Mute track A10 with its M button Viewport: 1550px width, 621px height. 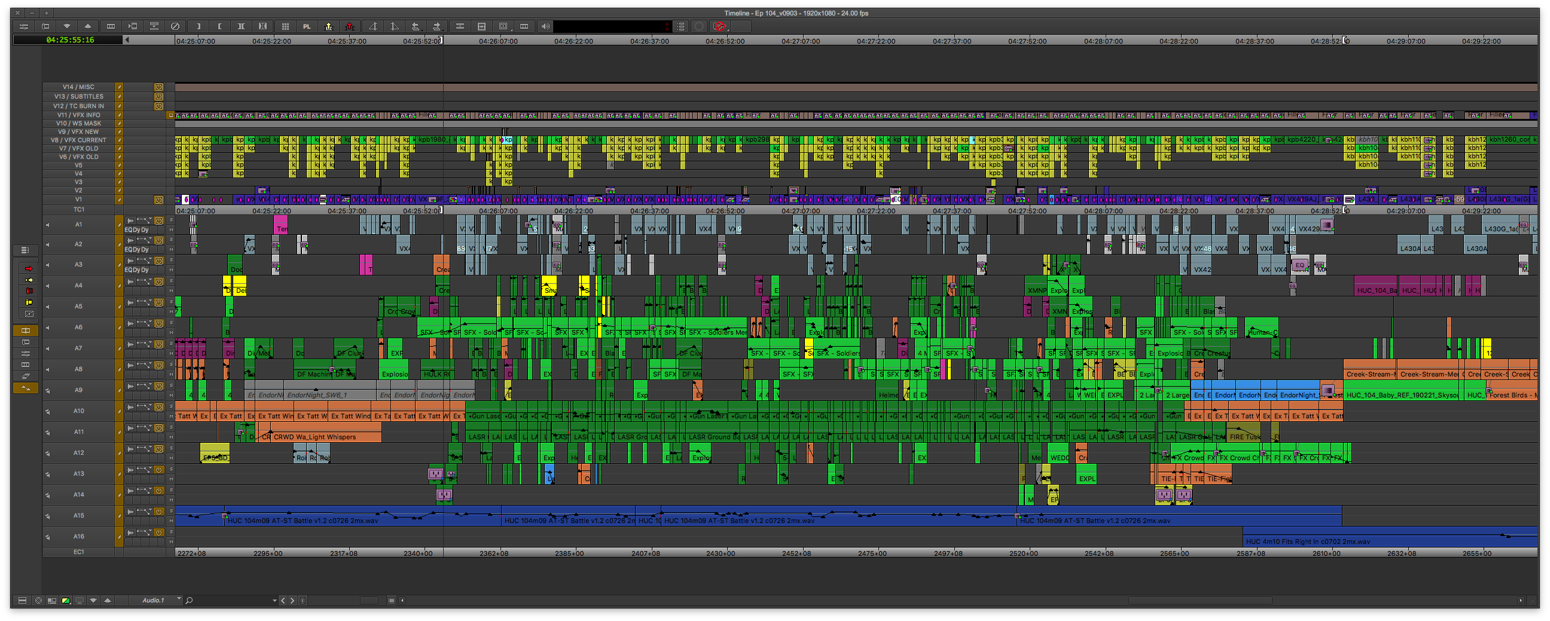pos(171,416)
